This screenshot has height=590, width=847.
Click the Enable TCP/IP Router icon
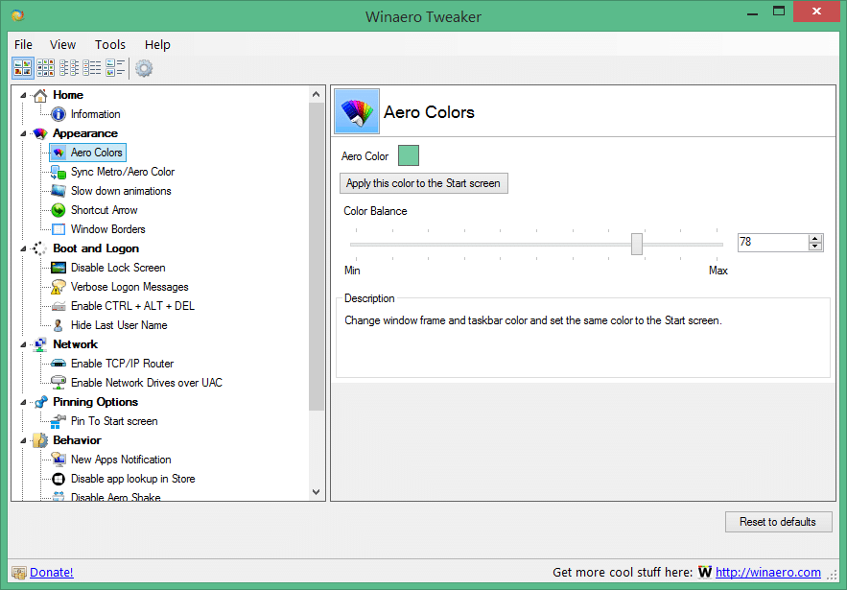(x=59, y=364)
